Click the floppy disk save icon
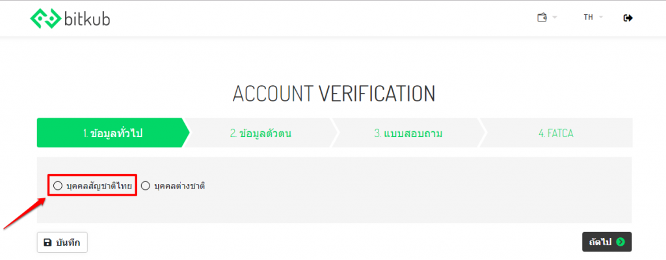666x260 pixels. coord(47,242)
